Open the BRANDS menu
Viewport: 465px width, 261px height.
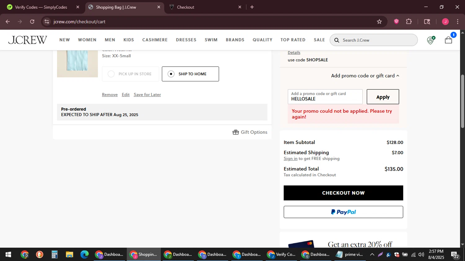(235, 40)
